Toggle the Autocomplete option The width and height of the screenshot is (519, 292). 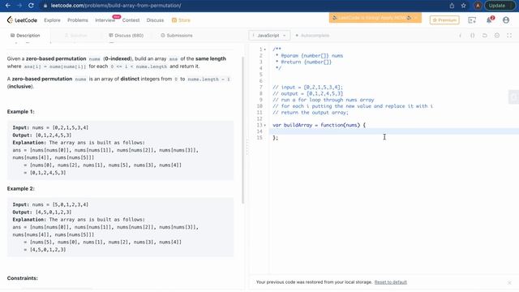(312, 36)
